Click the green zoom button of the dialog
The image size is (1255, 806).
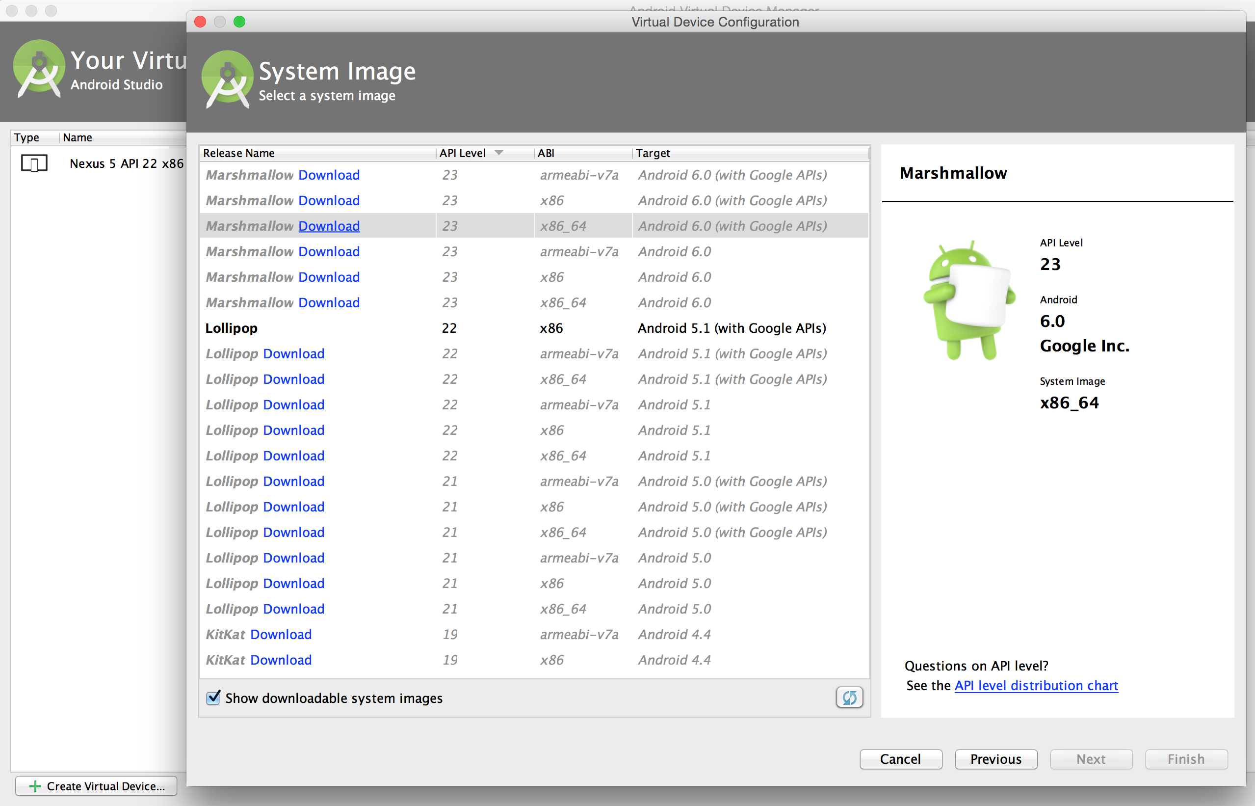(239, 22)
